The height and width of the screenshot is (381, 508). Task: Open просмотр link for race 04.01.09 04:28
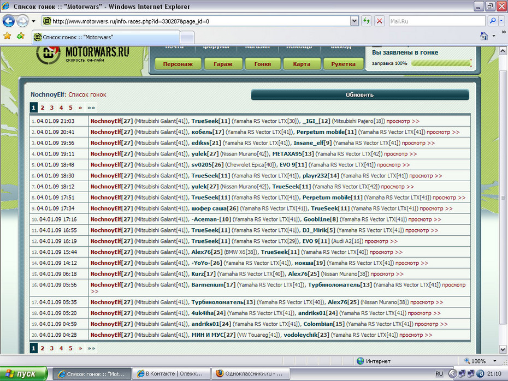416,335
